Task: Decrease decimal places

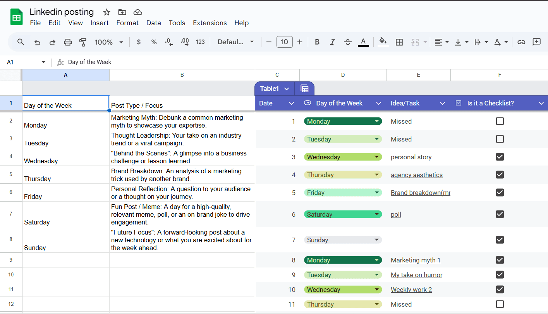Action: (x=169, y=42)
